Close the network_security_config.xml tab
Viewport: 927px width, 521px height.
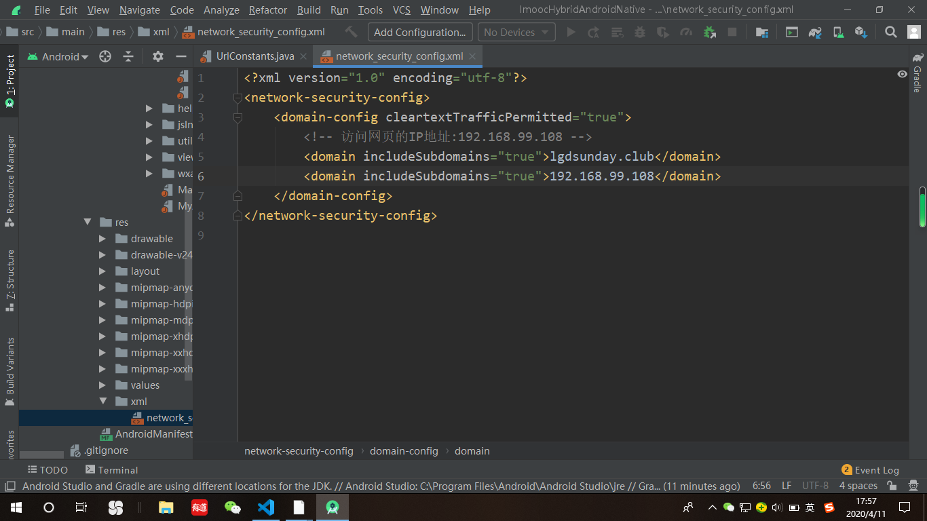point(474,57)
